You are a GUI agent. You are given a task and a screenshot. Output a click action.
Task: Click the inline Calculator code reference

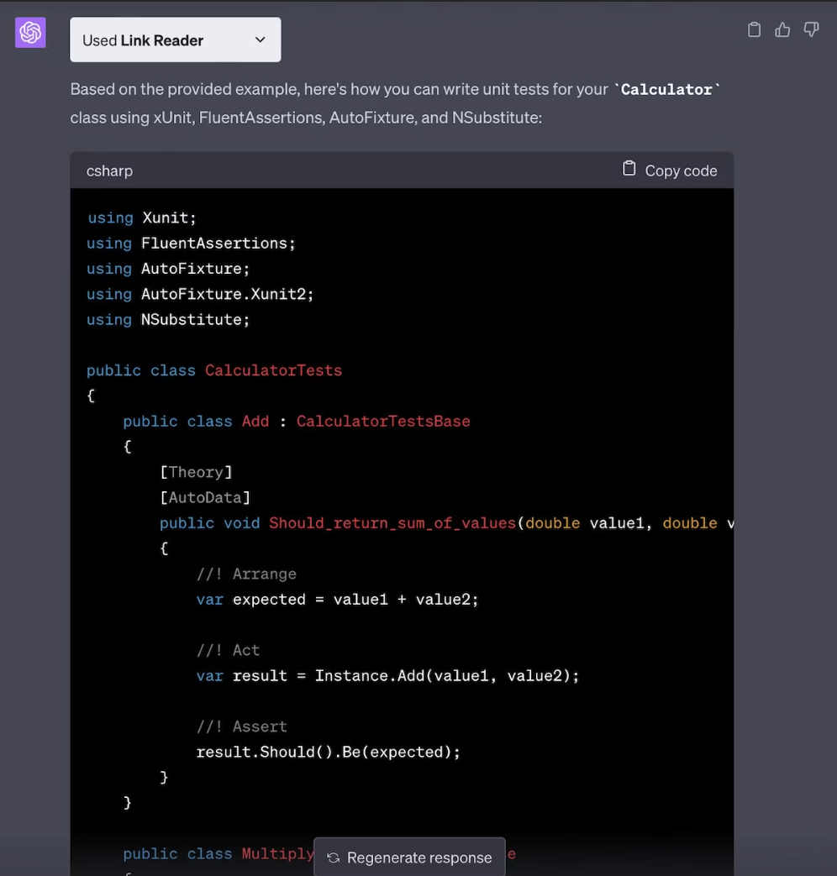pyautogui.click(x=666, y=89)
